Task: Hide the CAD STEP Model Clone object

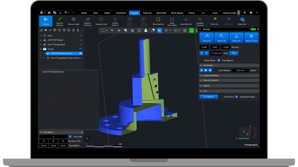Action: [x=81, y=53]
